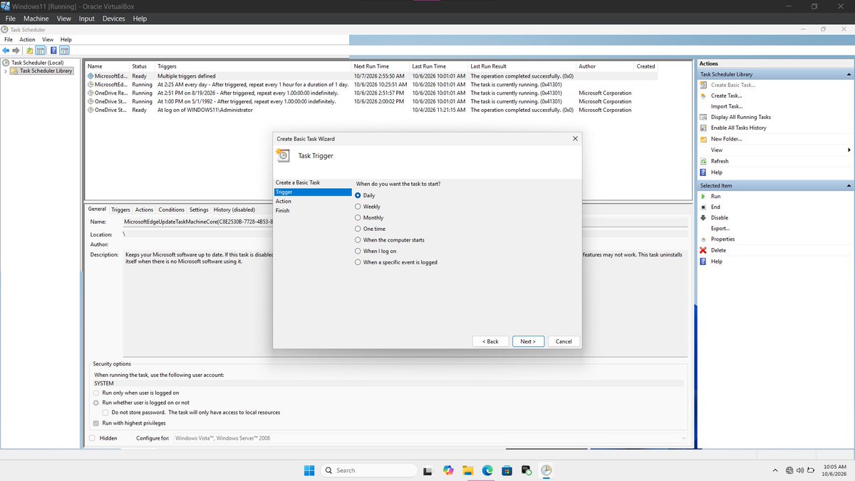855x481 pixels.
Task: Switch to the Triggers tab
Action: (120, 210)
